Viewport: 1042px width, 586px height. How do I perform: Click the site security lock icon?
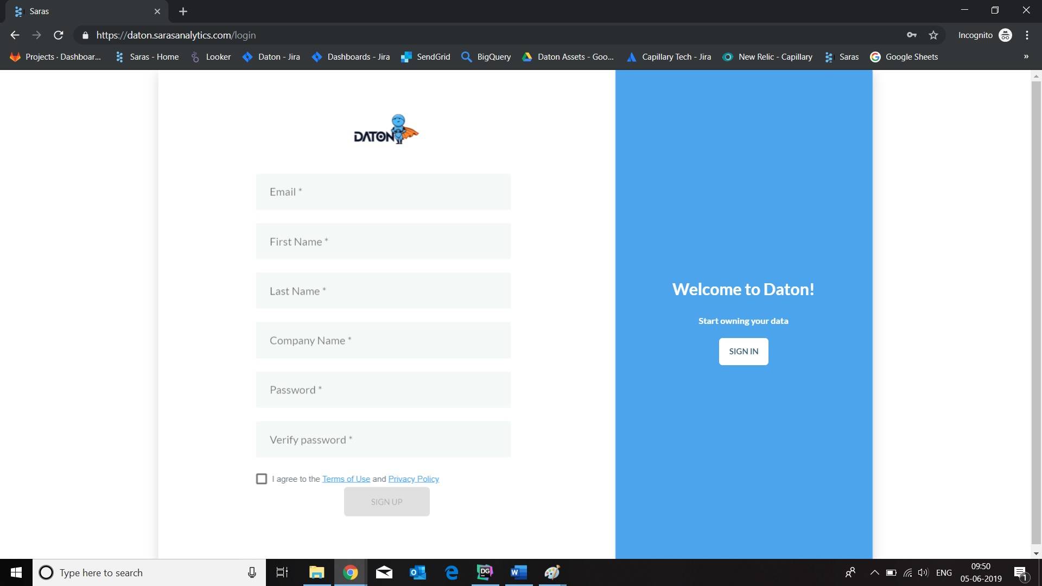pyautogui.click(x=85, y=35)
